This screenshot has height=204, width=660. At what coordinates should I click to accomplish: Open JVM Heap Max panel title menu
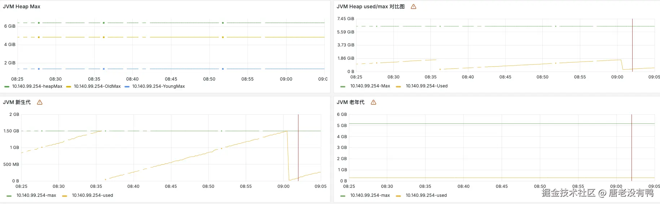pyautogui.click(x=22, y=6)
